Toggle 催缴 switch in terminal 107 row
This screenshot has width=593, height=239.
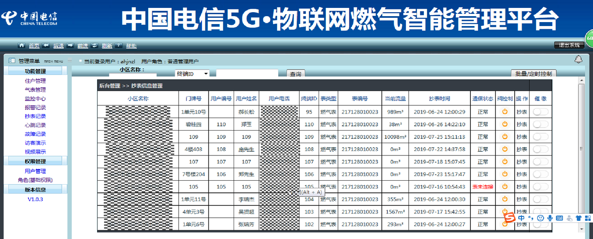point(540,161)
